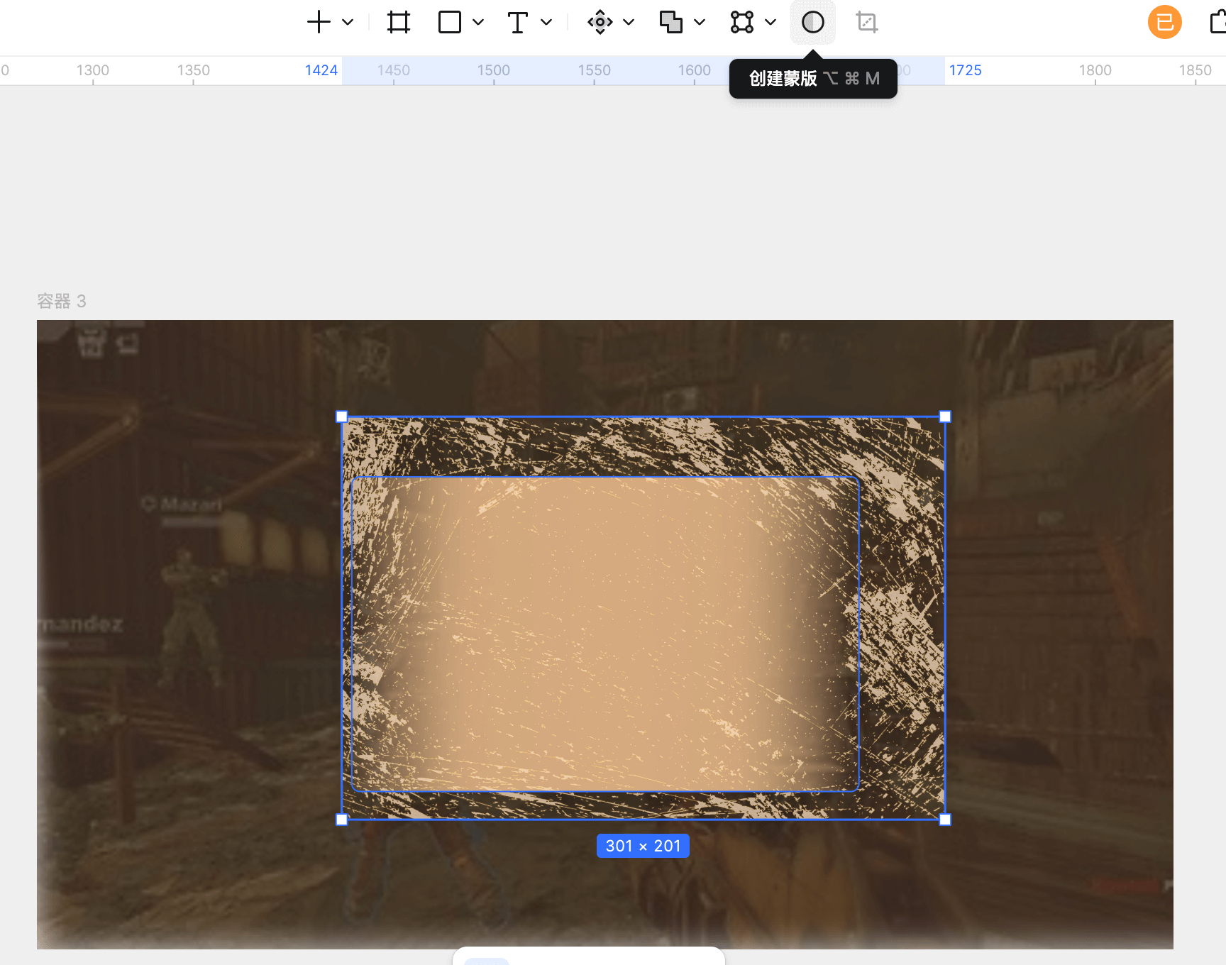Open the component tool dropdown arrow

pos(629,22)
